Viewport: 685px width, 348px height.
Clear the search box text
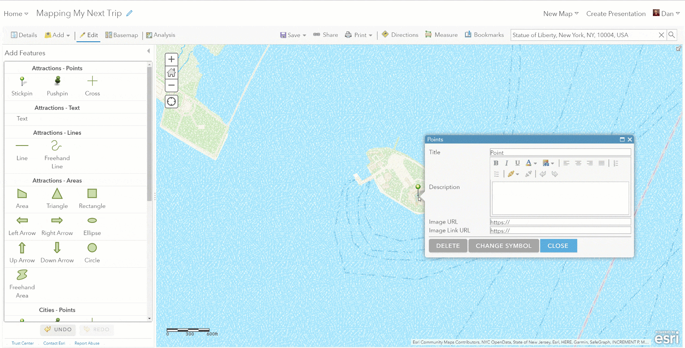tap(661, 35)
